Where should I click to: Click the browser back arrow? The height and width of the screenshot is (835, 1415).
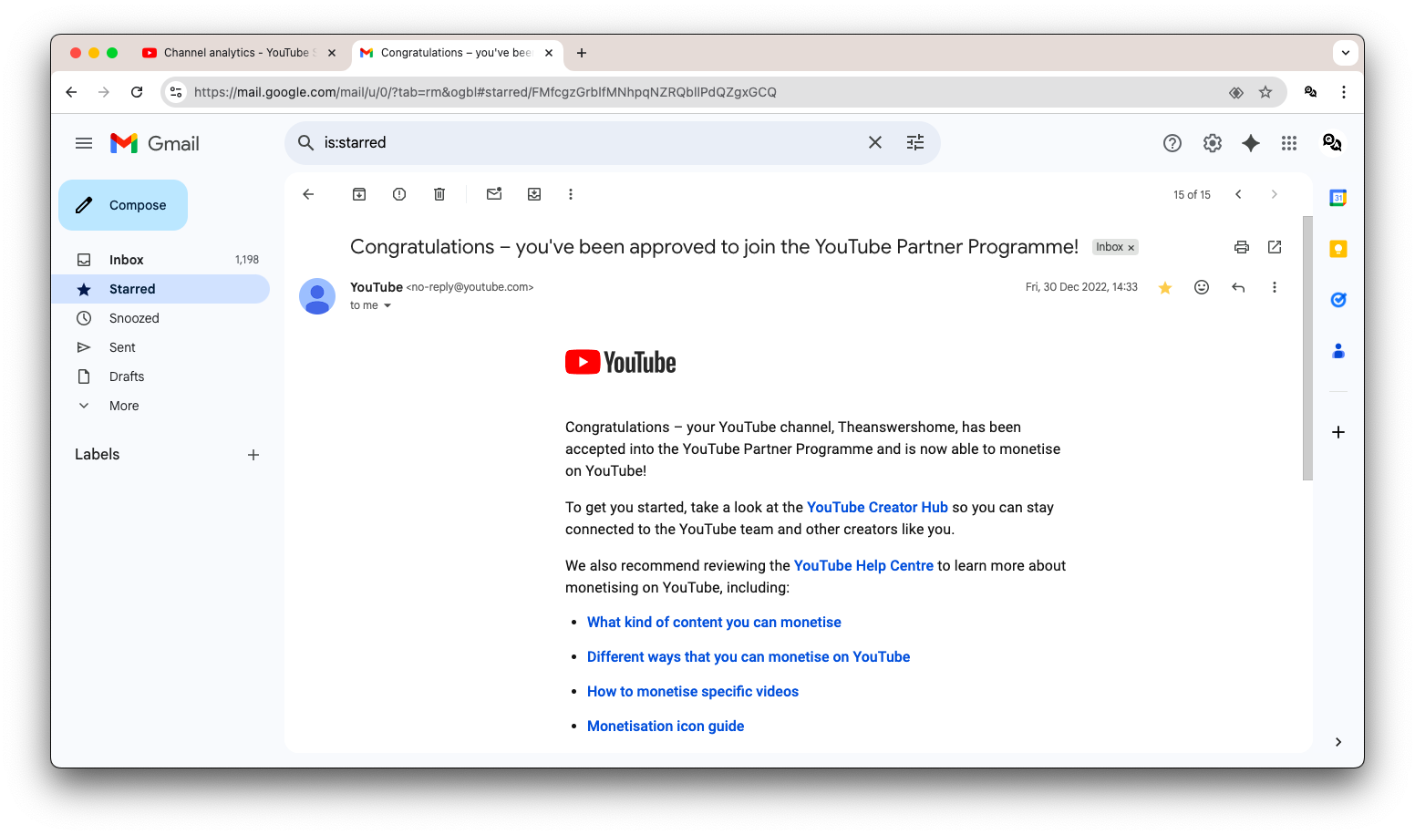point(71,92)
